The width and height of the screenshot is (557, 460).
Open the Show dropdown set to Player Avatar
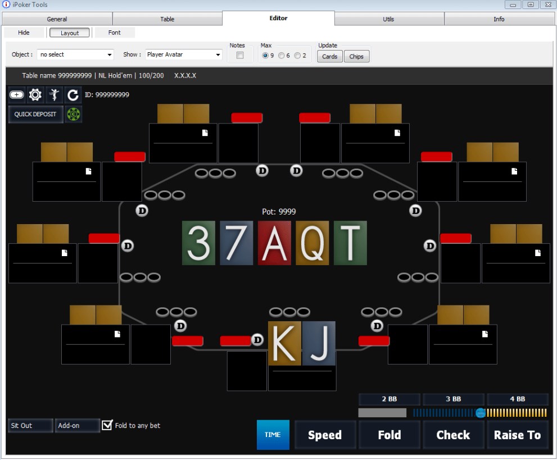[x=183, y=54]
